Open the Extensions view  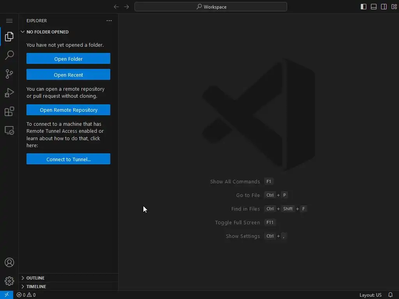coord(9,111)
